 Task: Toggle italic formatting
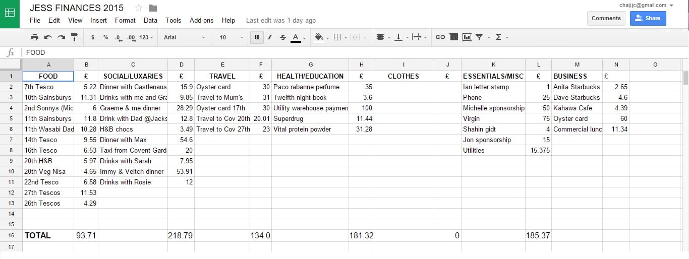coord(270,37)
